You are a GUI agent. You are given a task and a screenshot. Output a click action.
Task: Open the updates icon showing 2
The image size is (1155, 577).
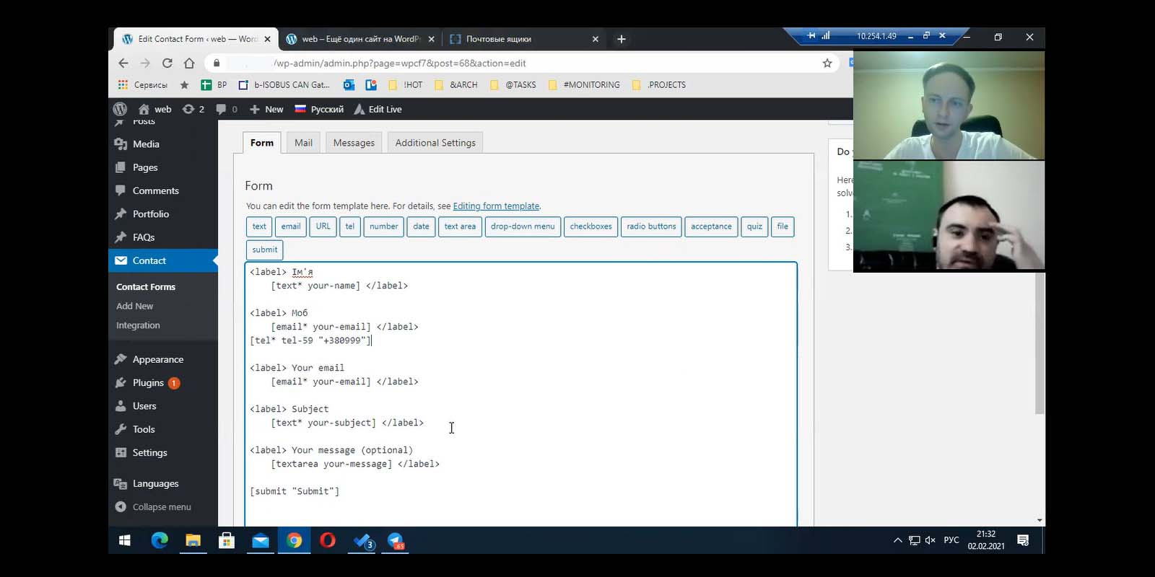click(193, 109)
